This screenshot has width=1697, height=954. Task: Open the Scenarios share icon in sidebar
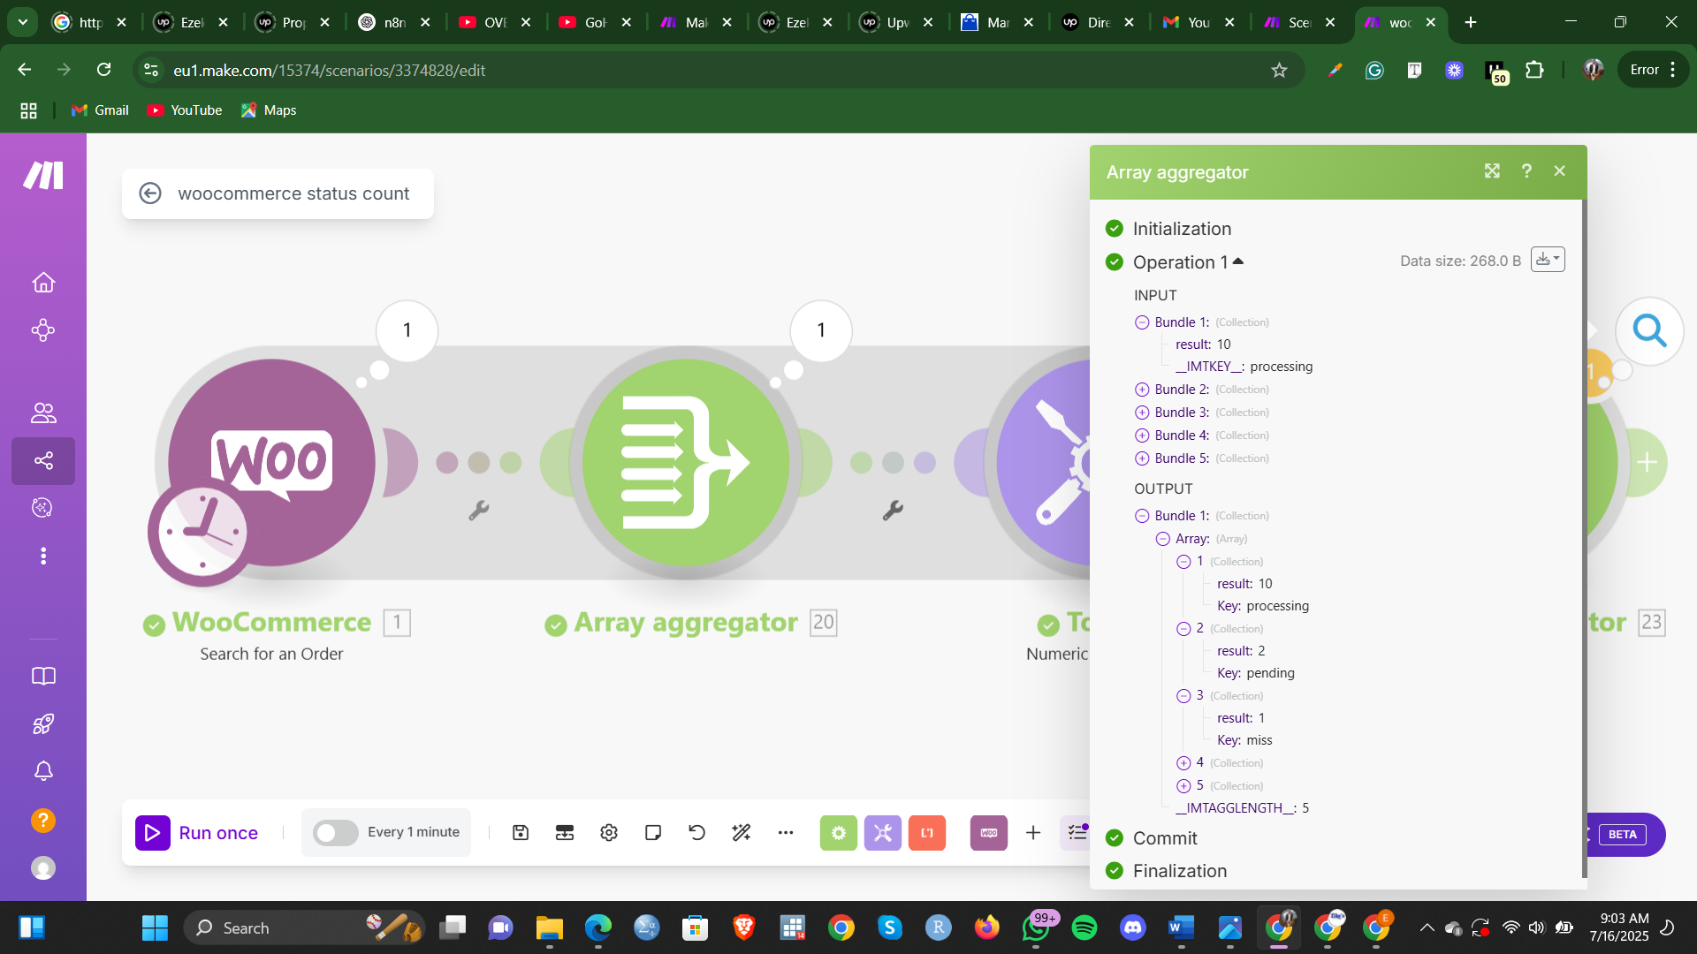pos(43,460)
